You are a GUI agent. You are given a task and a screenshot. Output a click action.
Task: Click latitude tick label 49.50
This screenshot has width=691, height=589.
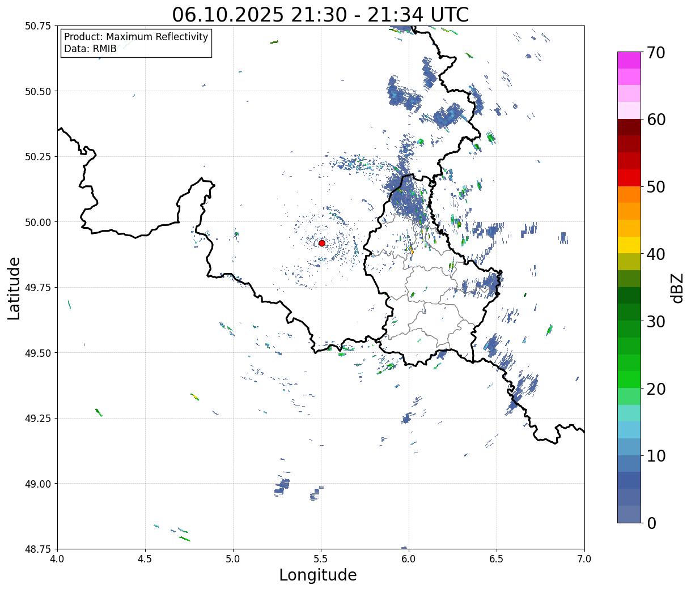(x=38, y=353)
